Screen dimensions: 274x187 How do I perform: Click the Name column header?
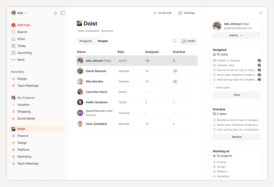82,52
